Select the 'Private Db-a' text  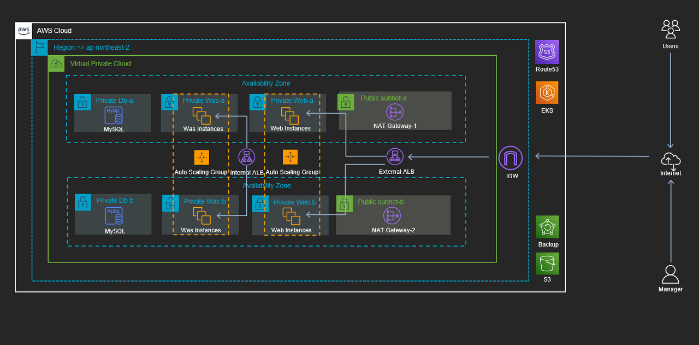pyautogui.click(x=115, y=101)
